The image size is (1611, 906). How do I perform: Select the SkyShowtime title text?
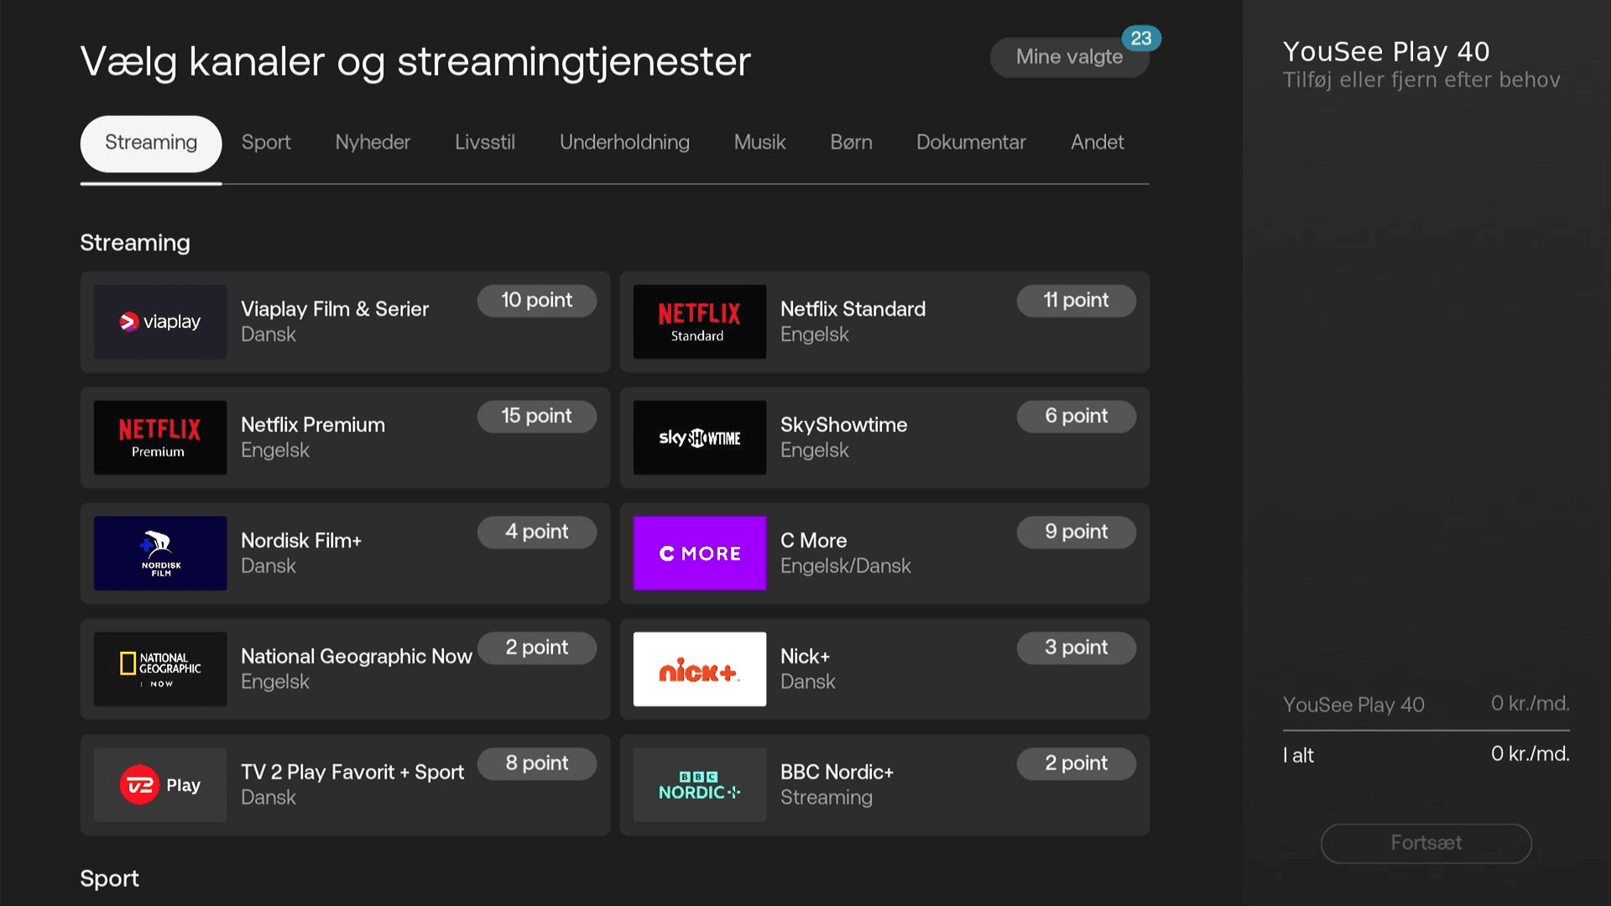coord(843,425)
